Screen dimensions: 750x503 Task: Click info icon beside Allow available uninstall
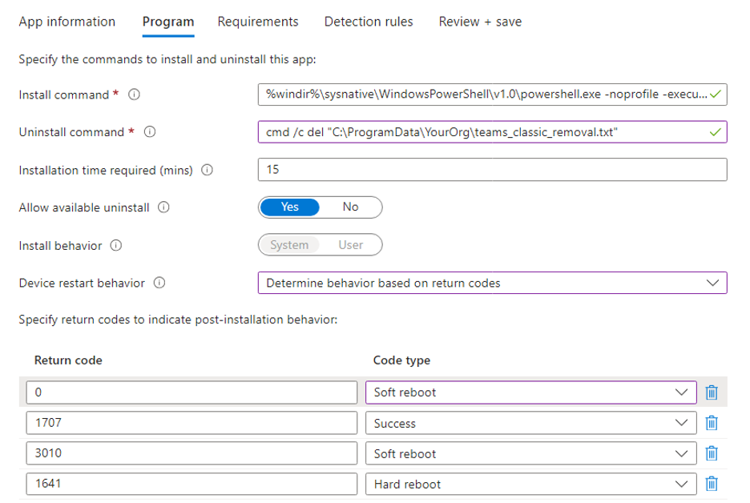click(164, 207)
